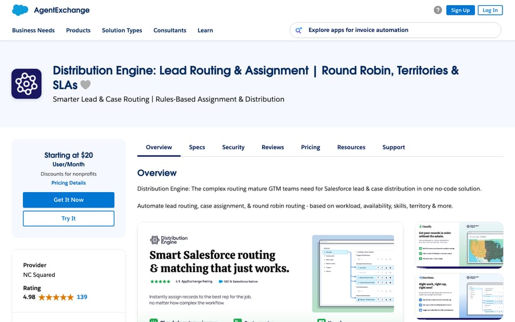This screenshot has height=322, width=515.
Task: Click the NC Squared provider name
Action: (39, 275)
